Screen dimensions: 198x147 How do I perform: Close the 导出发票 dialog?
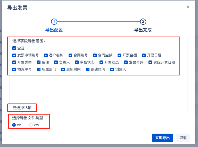188,7
